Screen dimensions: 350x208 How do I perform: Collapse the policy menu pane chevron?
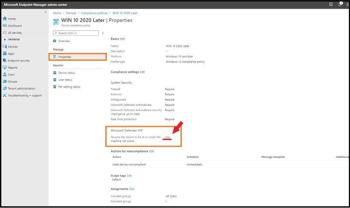click(x=103, y=33)
